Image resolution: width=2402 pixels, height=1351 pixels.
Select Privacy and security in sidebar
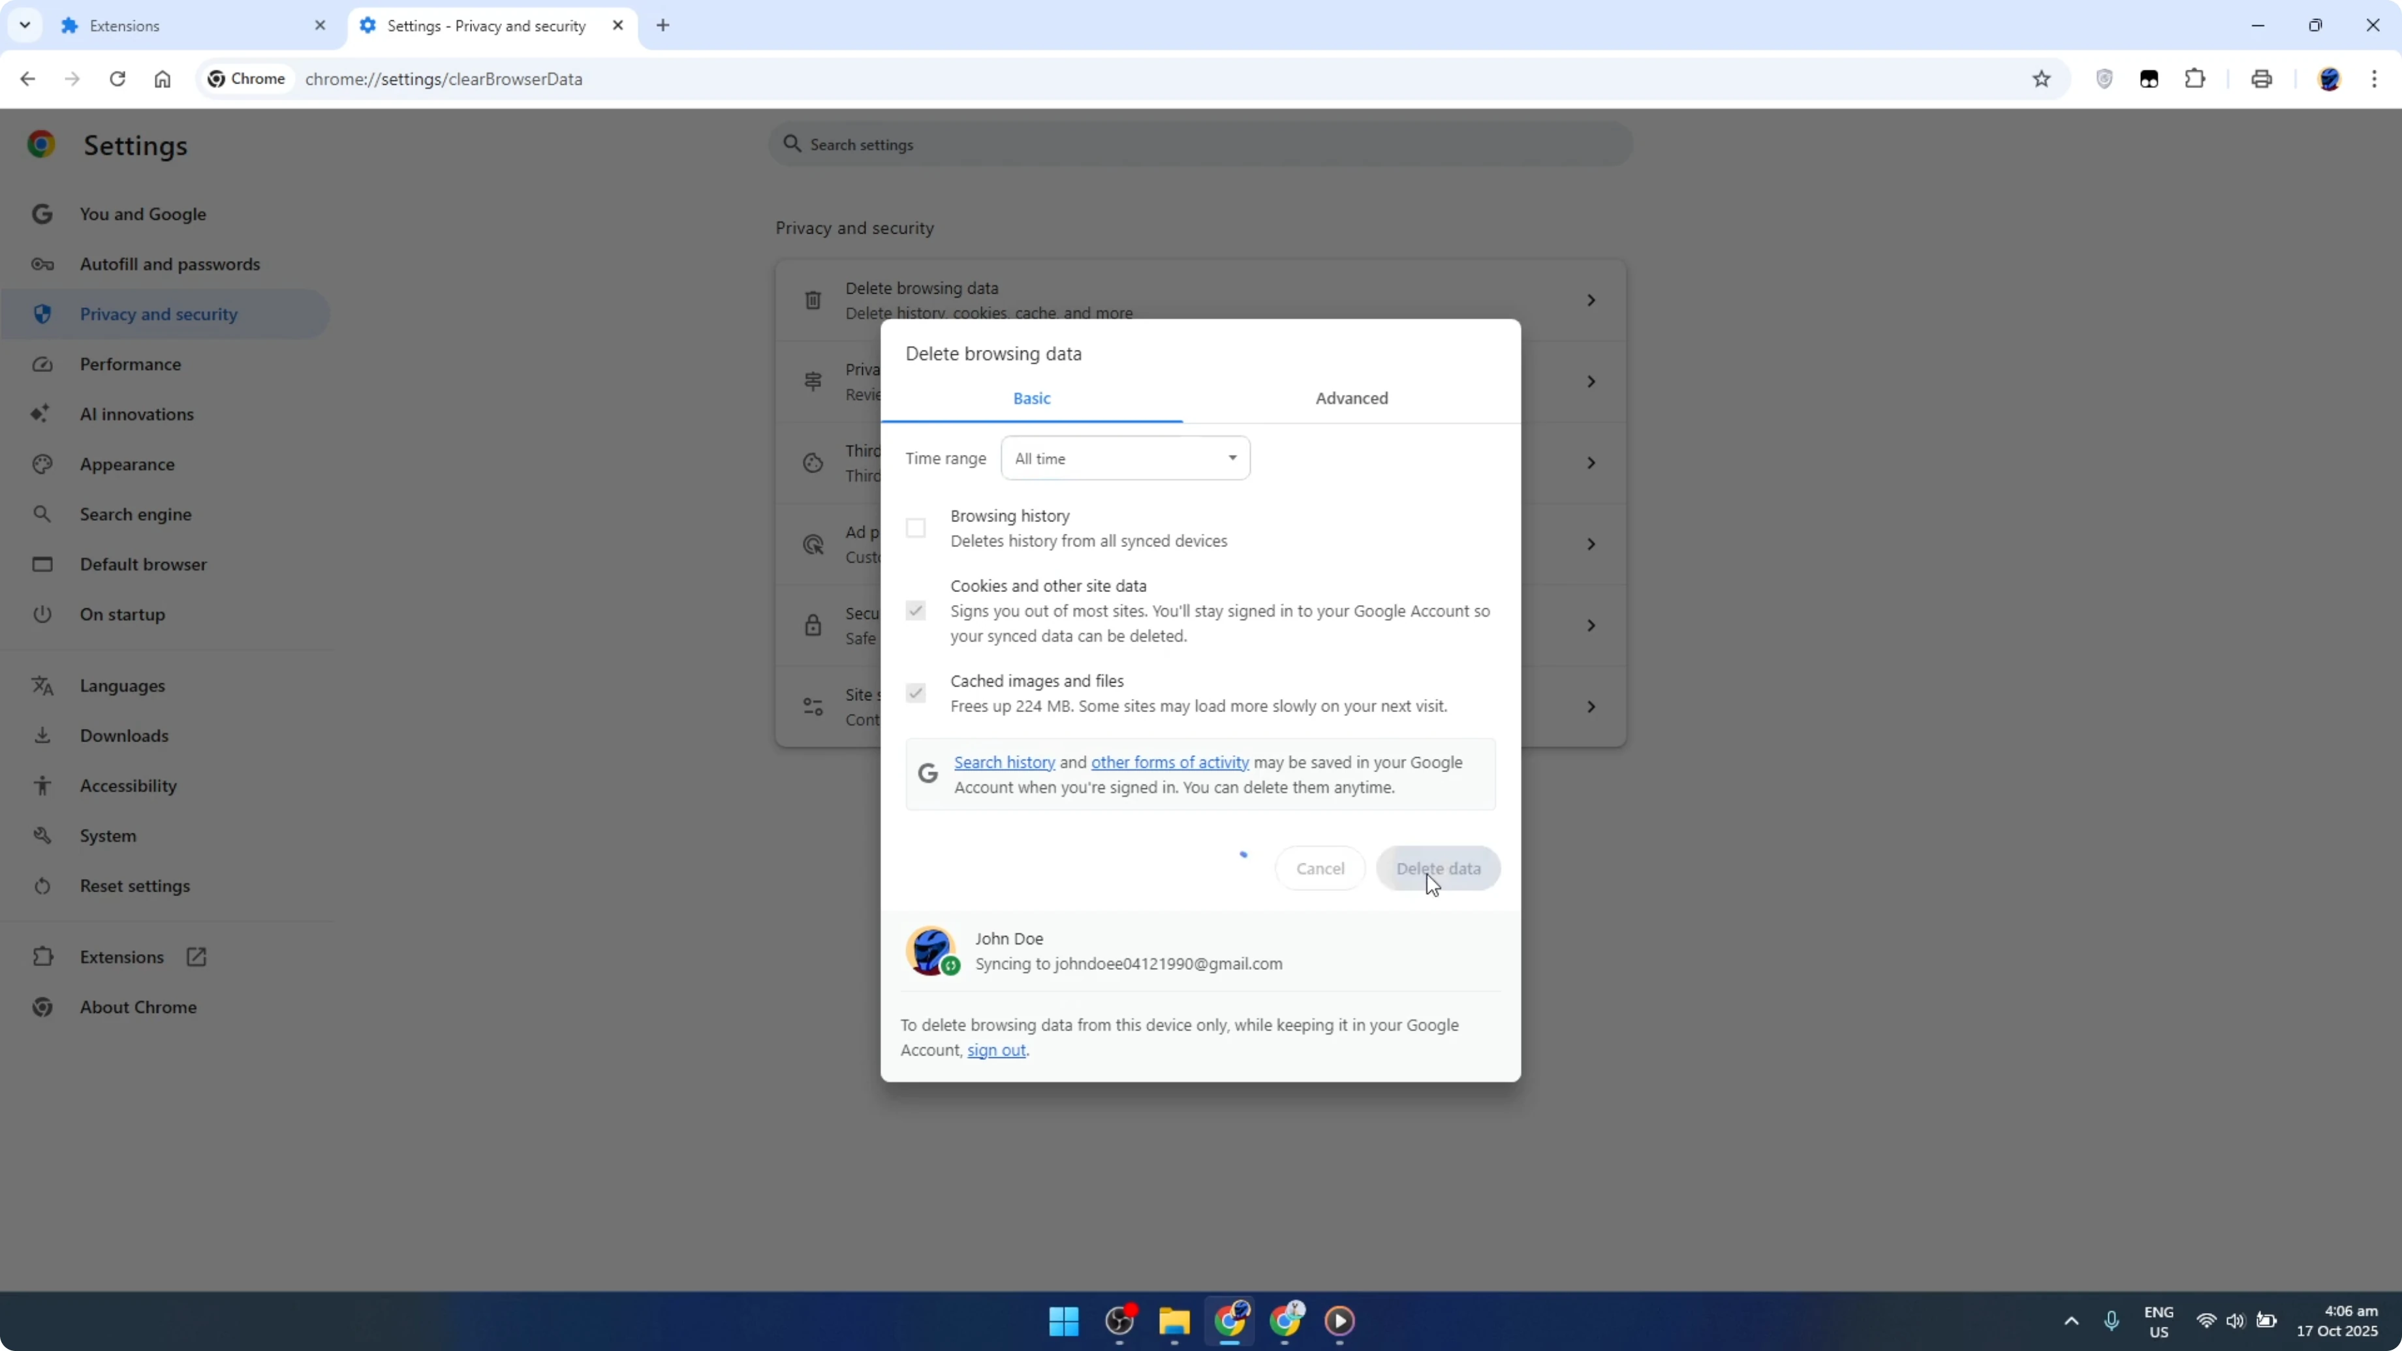click(166, 314)
